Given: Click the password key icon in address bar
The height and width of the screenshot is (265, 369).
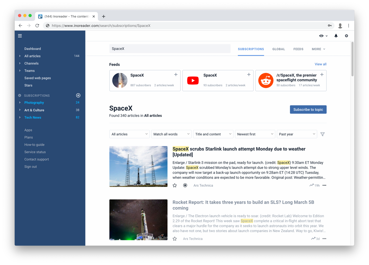Looking at the screenshot, I should [x=330, y=26].
